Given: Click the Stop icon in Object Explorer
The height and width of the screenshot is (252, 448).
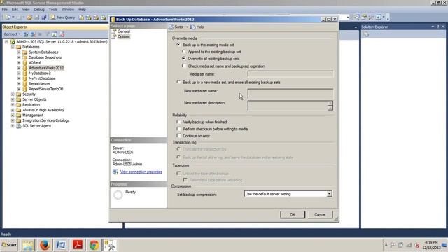Looking at the screenshot, I should tap(41, 34).
